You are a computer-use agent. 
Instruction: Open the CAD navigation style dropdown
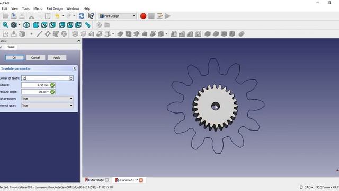click(307, 187)
